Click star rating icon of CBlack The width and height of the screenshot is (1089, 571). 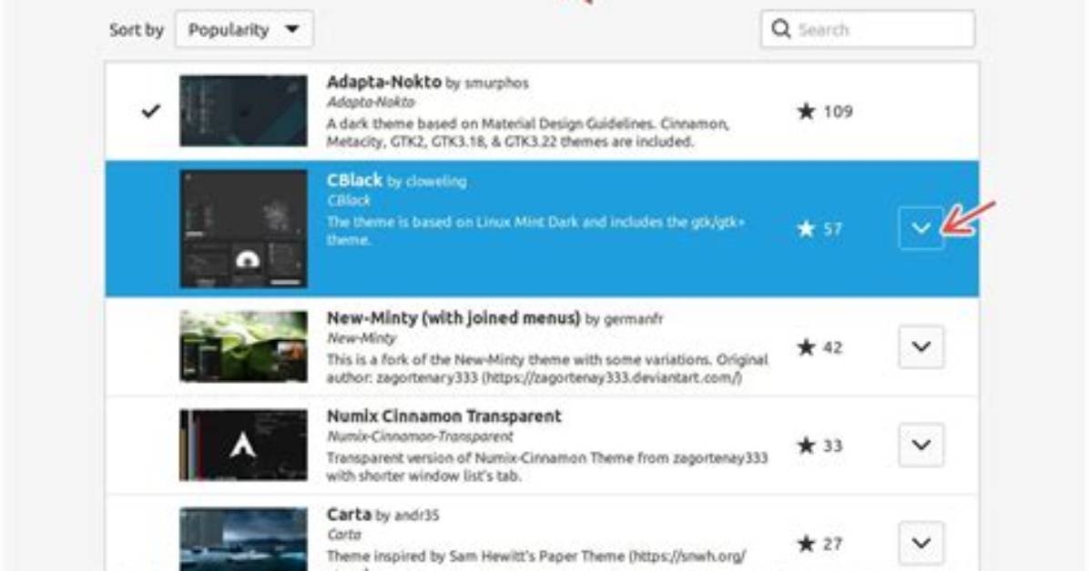pyautogui.click(x=806, y=228)
